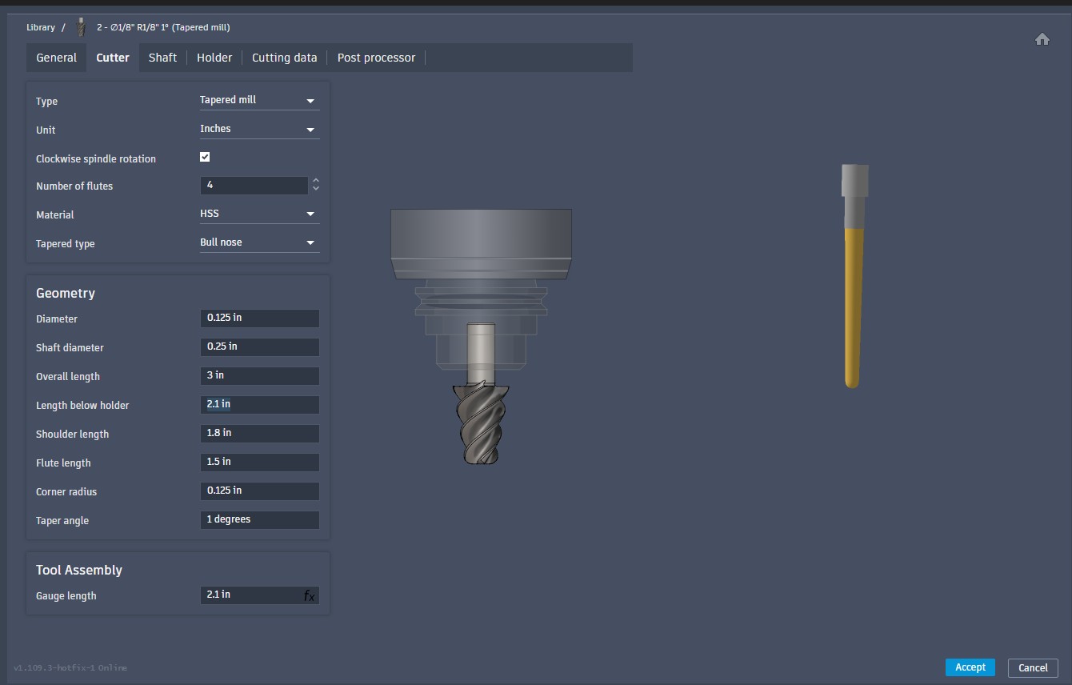This screenshot has width=1072, height=685.
Task: Switch to the General tab
Action: coord(56,58)
